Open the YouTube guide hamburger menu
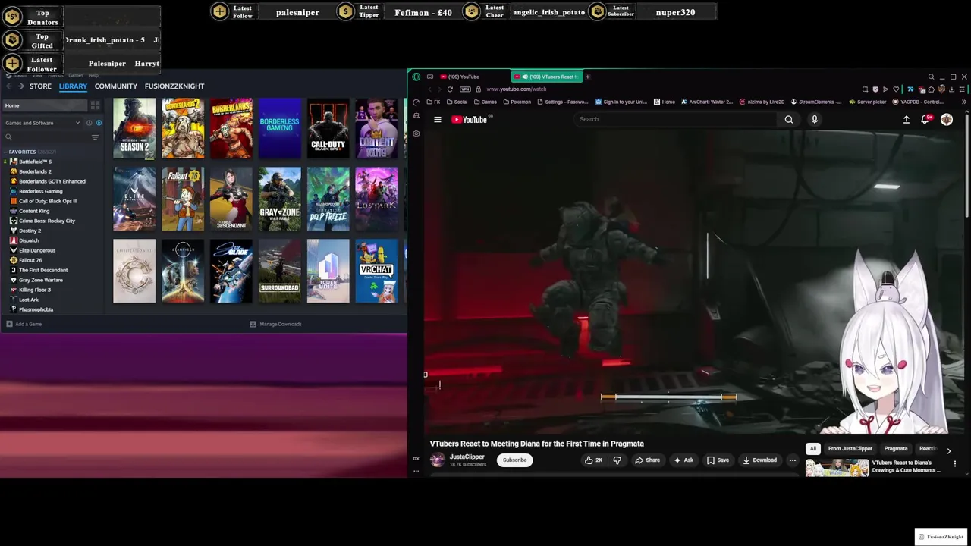The image size is (971, 546). pyautogui.click(x=438, y=119)
